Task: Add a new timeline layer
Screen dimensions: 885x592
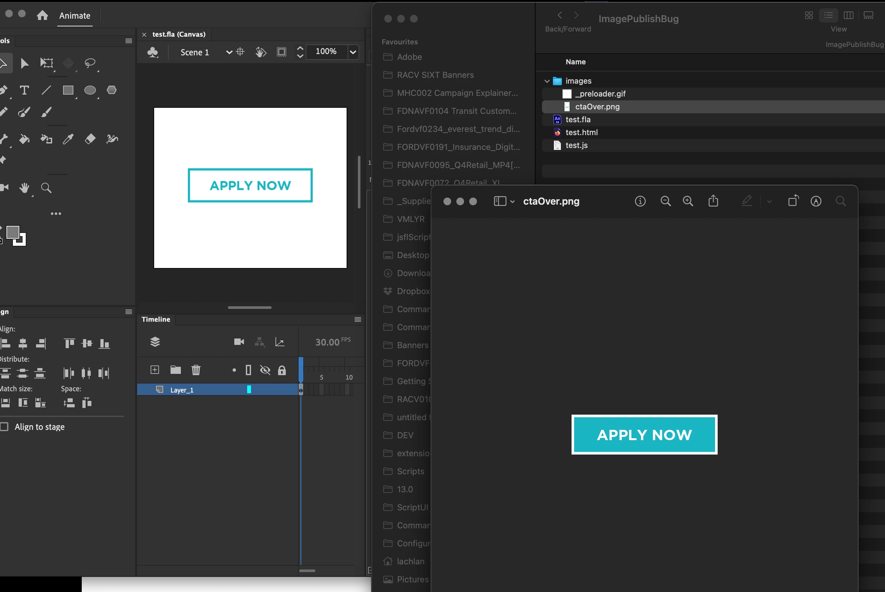Action: [155, 370]
